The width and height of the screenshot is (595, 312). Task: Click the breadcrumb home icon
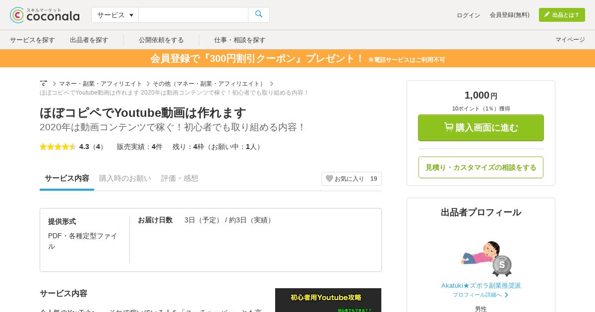pyautogui.click(x=44, y=84)
